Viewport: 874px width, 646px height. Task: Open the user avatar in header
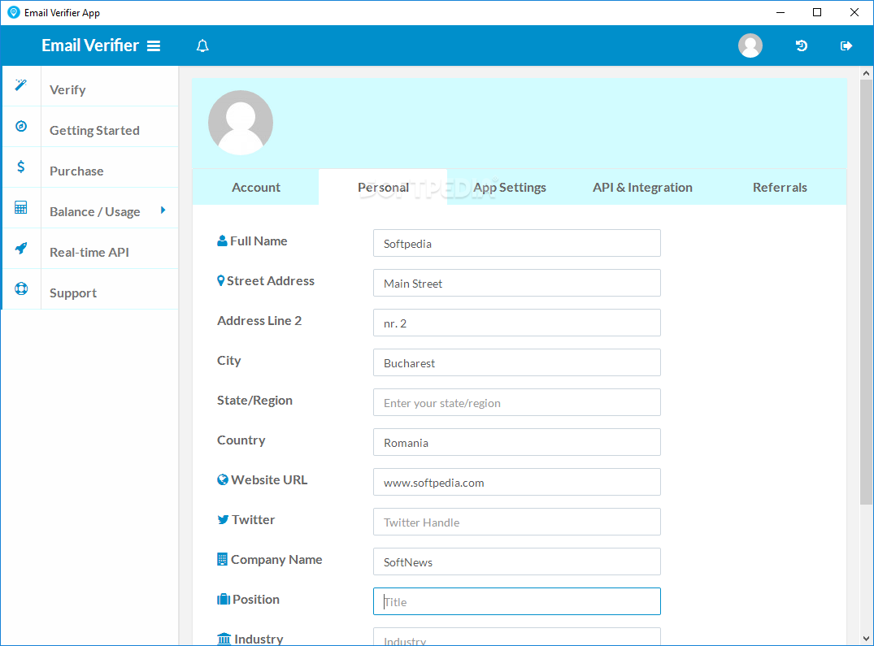750,46
